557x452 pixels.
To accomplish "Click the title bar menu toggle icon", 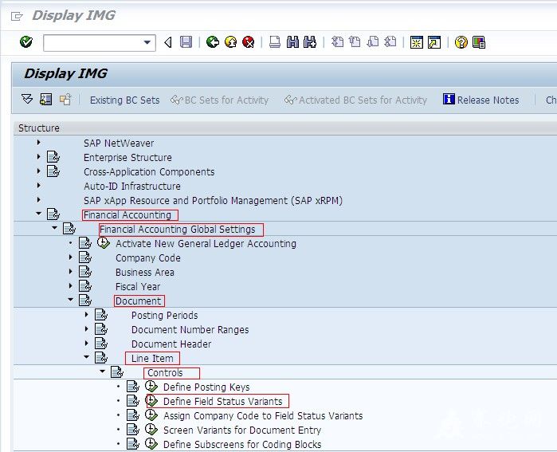I will (17, 16).
